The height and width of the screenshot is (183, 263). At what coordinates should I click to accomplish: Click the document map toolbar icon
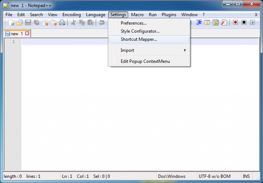pyautogui.click(x=216, y=22)
